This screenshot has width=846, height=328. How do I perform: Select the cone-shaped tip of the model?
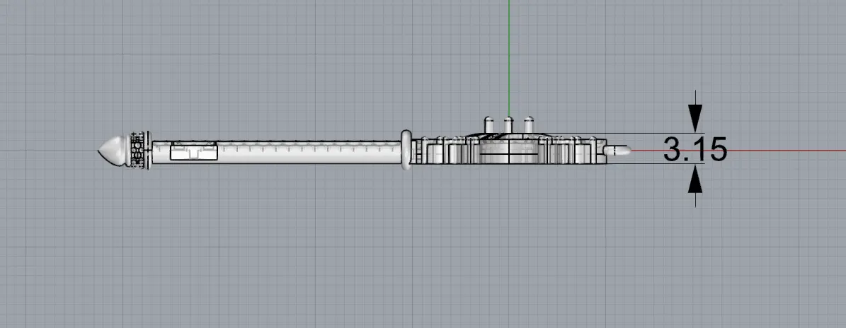pyautogui.click(x=112, y=149)
